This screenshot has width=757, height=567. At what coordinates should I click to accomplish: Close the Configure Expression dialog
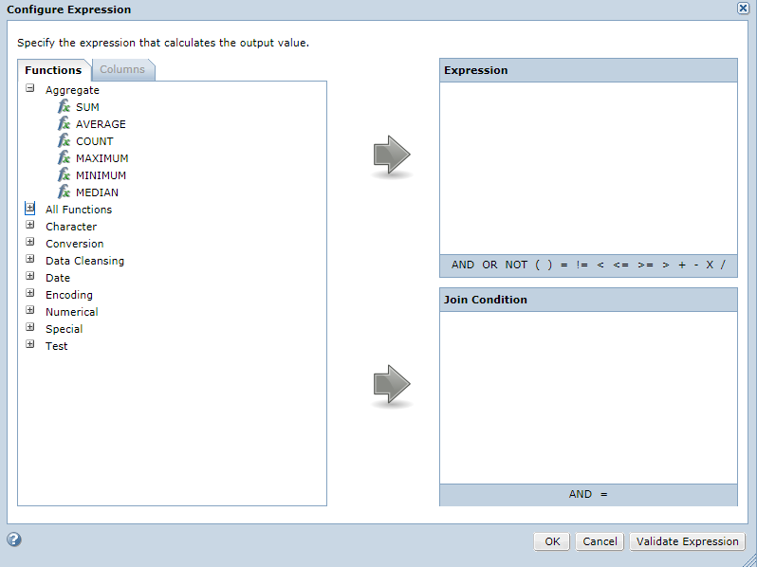(743, 9)
